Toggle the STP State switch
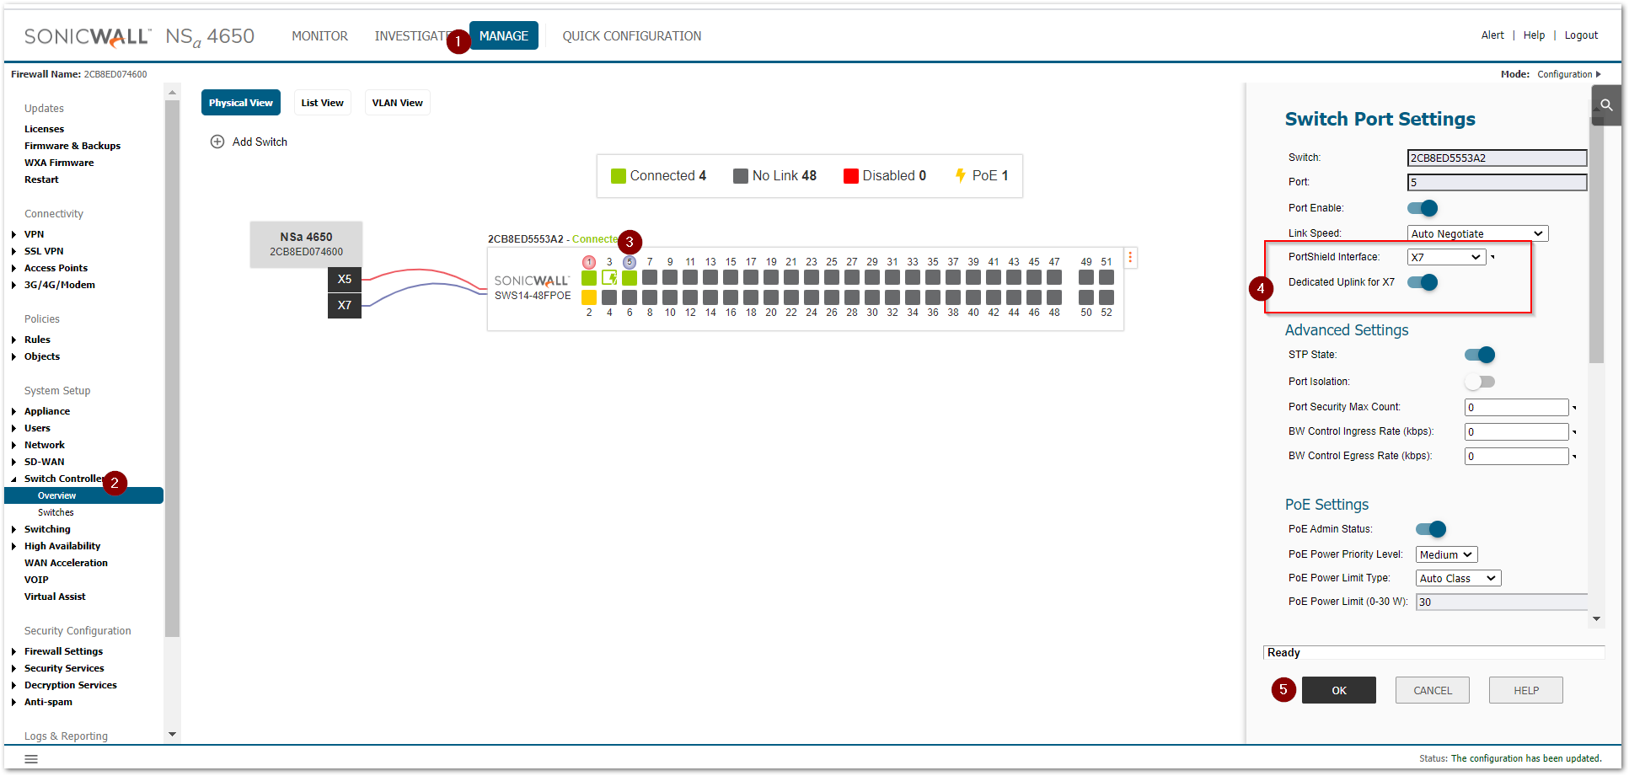The width and height of the screenshot is (1629, 776). [x=1480, y=355]
